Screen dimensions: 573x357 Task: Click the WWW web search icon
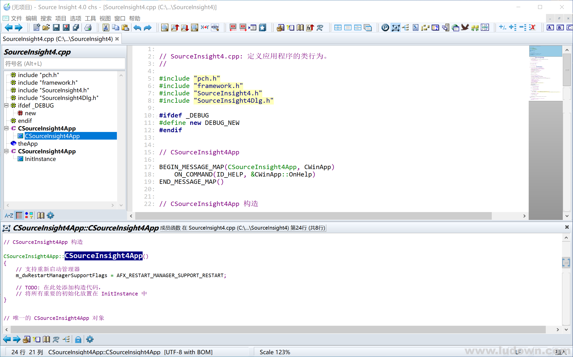click(x=215, y=27)
